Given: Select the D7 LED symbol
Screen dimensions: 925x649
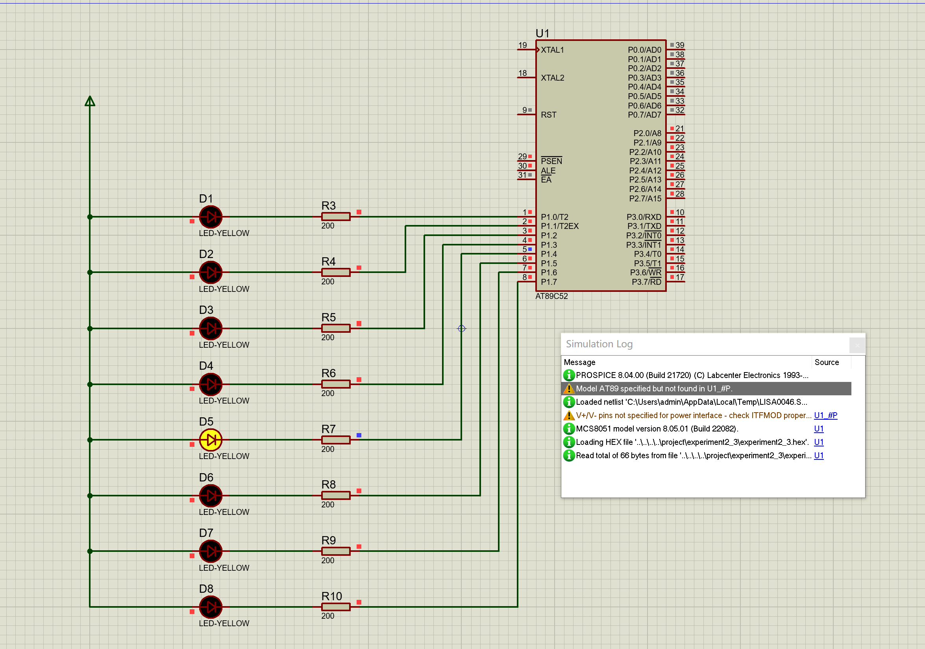Looking at the screenshot, I should (x=211, y=551).
